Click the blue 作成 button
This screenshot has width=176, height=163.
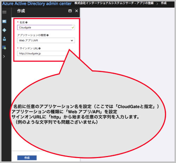[x=27, y=158]
